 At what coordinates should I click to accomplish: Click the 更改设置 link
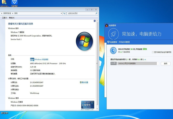(x=85, y=83)
